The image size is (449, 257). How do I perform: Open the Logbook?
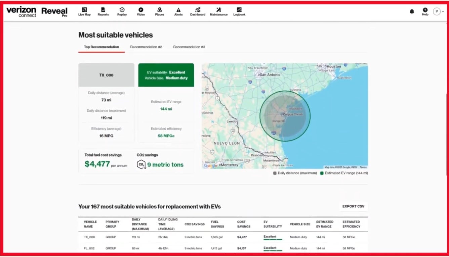[x=239, y=11]
